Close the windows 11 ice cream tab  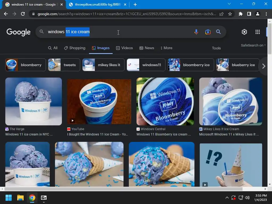(x=62, y=5)
